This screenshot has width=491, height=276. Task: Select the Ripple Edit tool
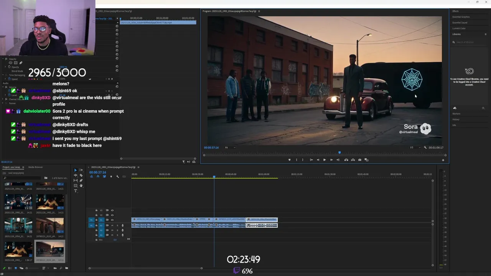(76, 175)
